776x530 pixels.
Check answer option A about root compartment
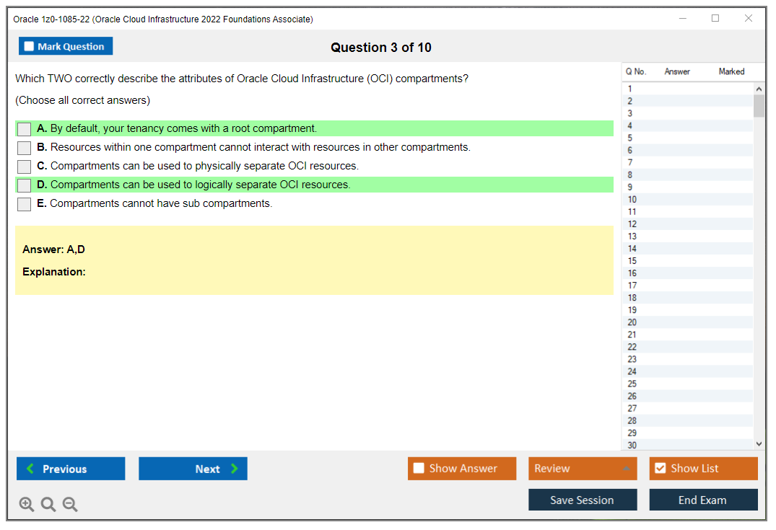24,128
